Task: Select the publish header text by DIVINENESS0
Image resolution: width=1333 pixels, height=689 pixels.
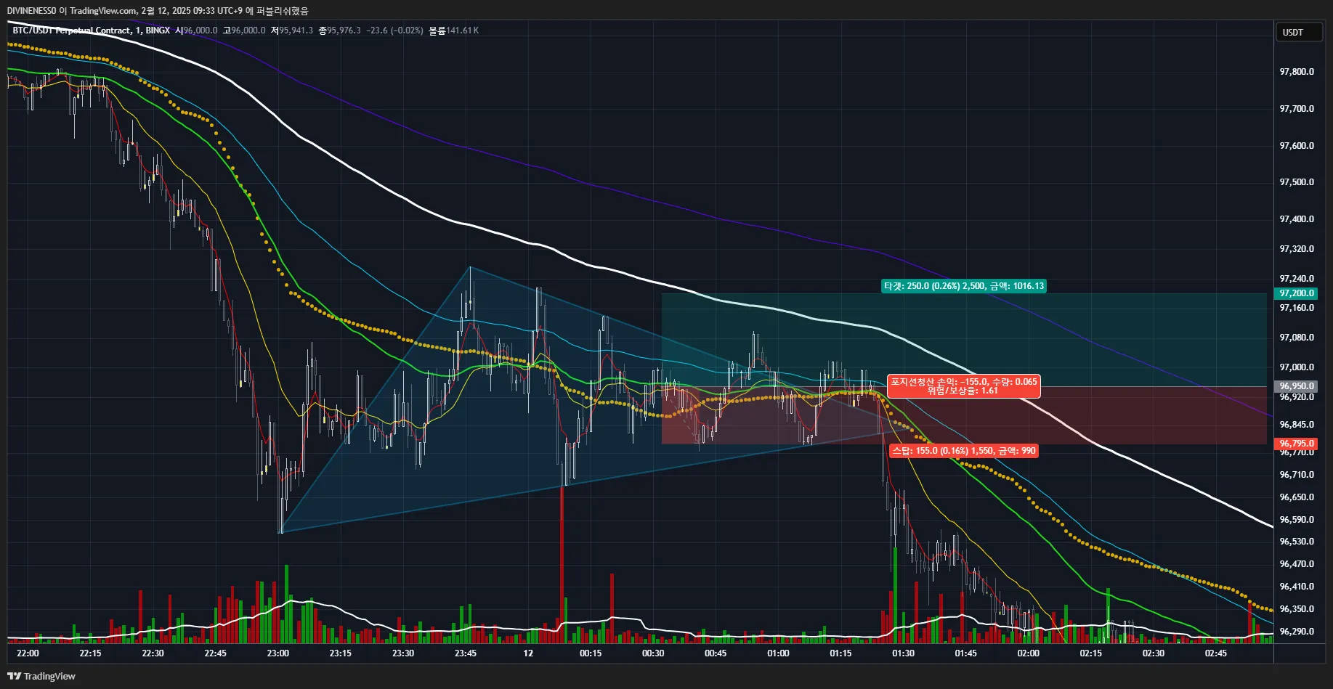Action: (x=158, y=11)
